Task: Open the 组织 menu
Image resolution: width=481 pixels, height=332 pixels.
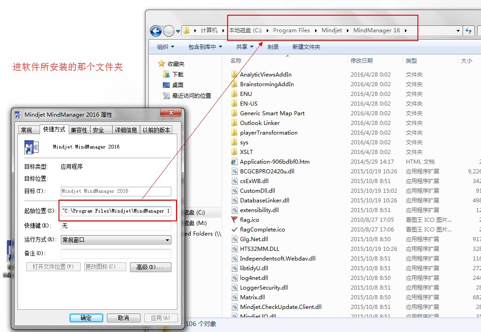Action: click(165, 47)
